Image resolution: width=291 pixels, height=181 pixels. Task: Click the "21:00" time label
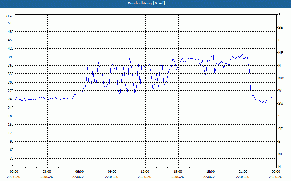click(244, 172)
